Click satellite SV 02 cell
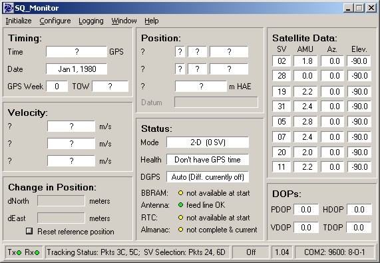Image resolution: width=380 pixels, height=263 pixels. click(x=282, y=61)
